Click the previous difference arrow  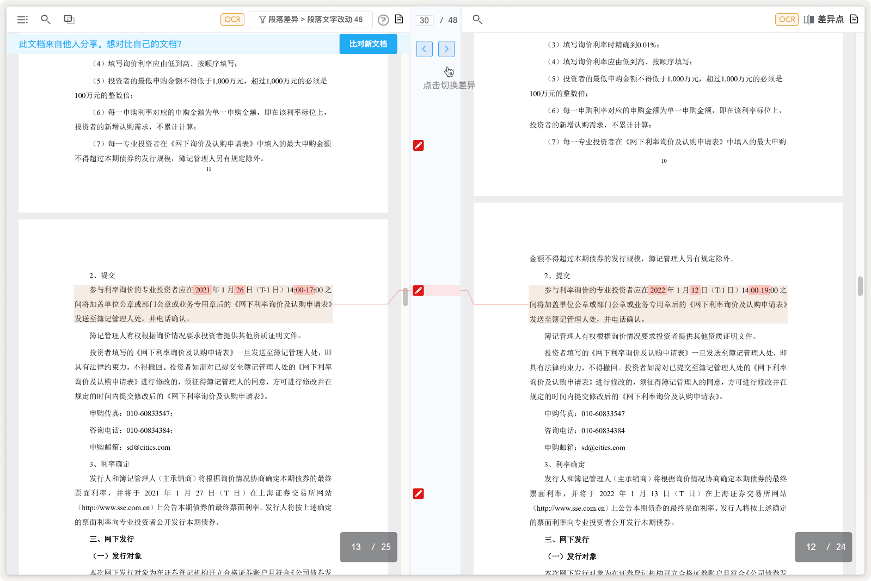(x=424, y=49)
